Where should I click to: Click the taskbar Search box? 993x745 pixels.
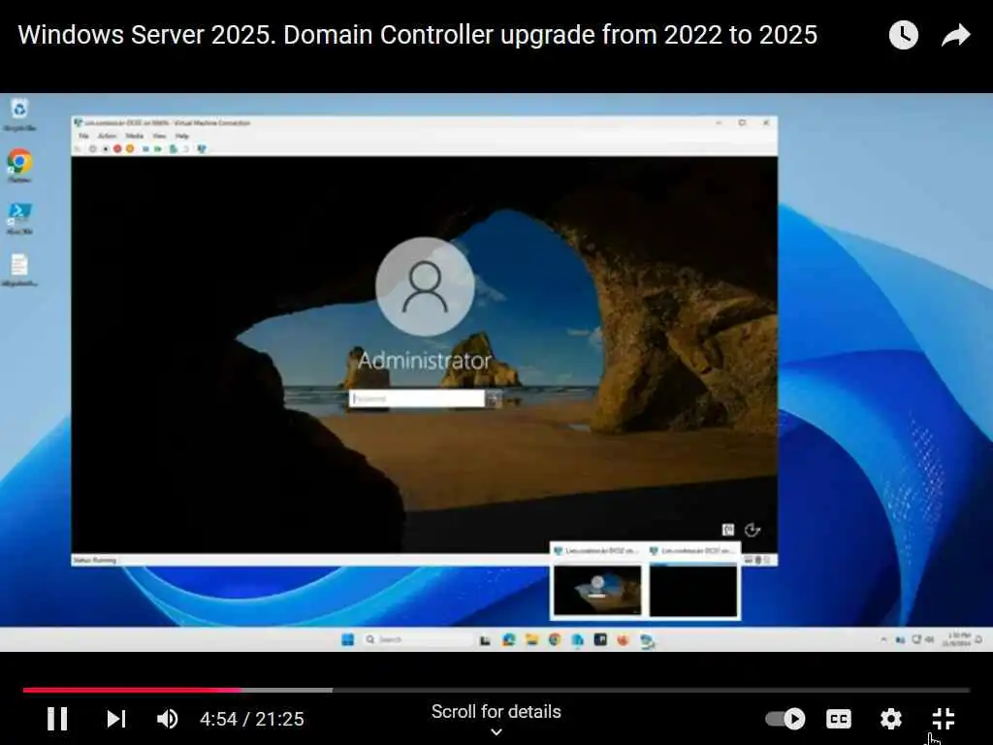[x=416, y=640]
